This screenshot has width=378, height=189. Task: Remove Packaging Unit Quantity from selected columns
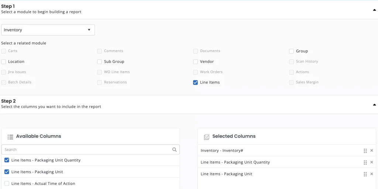[371, 162]
